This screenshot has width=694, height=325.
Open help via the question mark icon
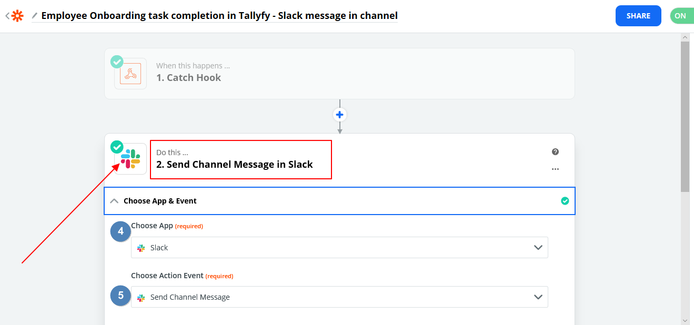[555, 151]
